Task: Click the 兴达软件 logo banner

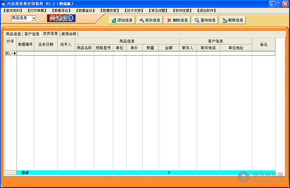Action: point(61,18)
